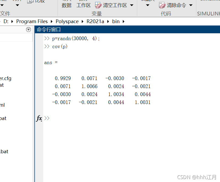This screenshot has height=182, width=220.
Task: Expand the arrow after R2021a in path
Action: tap(108, 22)
